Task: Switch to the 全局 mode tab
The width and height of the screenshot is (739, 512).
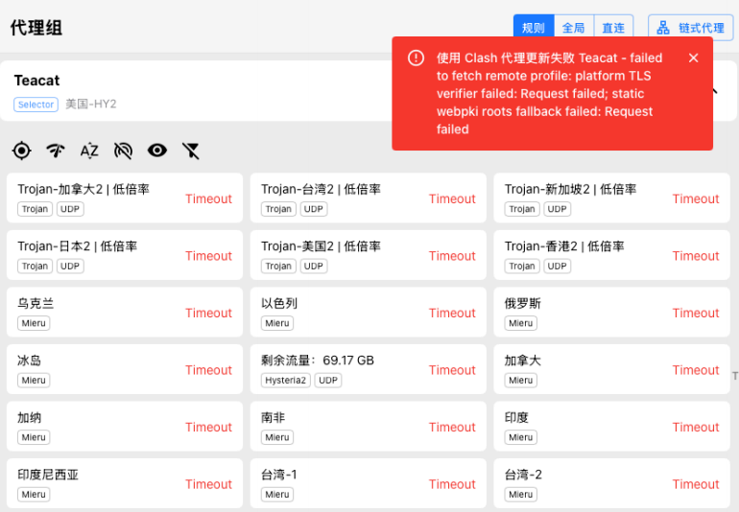Action: click(x=574, y=28)
